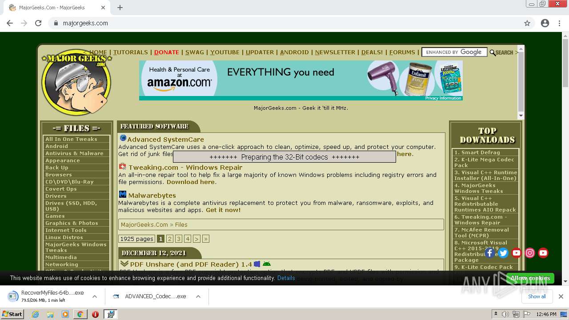Open Advanced SystemCare title link
Image resolution: width=569 pixels, height=320 pixels.
click(165, 139)
